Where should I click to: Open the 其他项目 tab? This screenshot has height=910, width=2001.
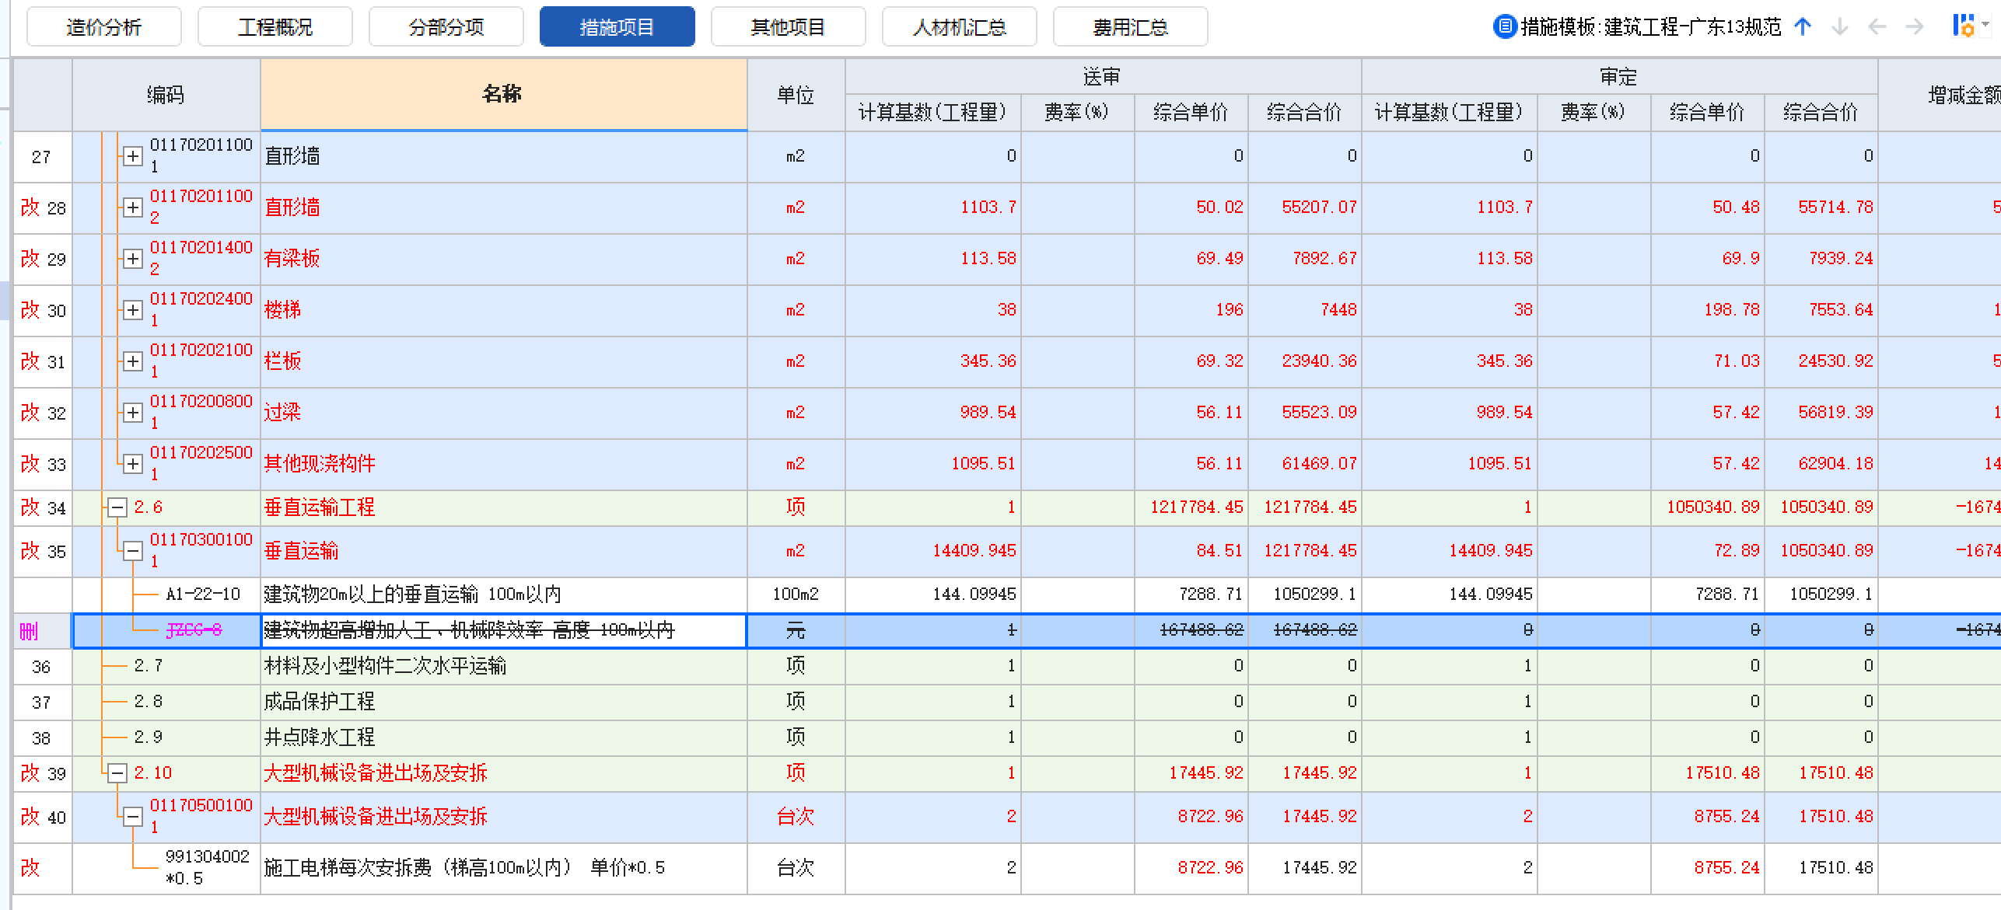[x=788, y=26]
